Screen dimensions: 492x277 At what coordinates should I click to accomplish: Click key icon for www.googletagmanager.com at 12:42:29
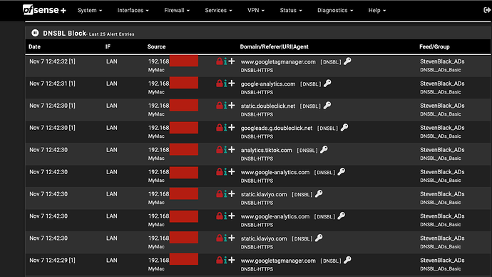coord(347,260)
